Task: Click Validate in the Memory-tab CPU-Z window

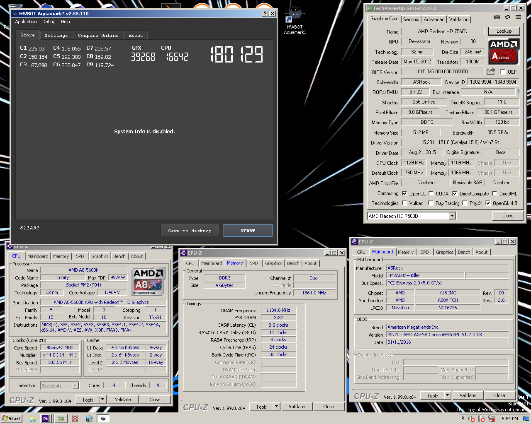Action: (297, 407)
